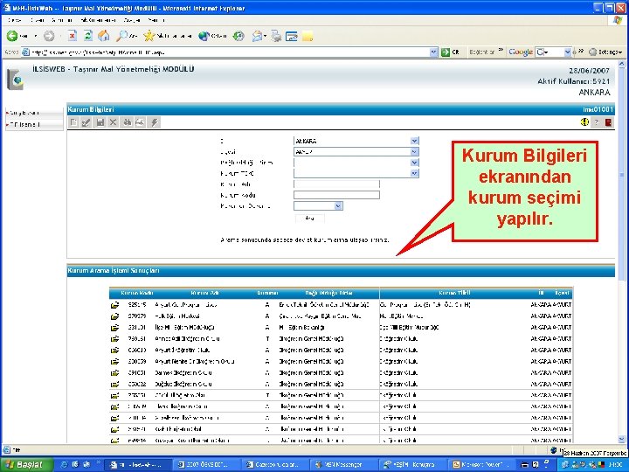Expand the Kurum Türü dropdown

tap(414, 173)
